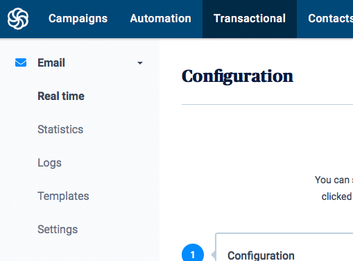Select the Transactional tab
Image resolution: width=353 pixels, height=261 pixels.
[x=250, y=19]
